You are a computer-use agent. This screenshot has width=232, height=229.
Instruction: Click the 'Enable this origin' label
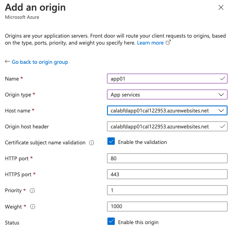138,222
